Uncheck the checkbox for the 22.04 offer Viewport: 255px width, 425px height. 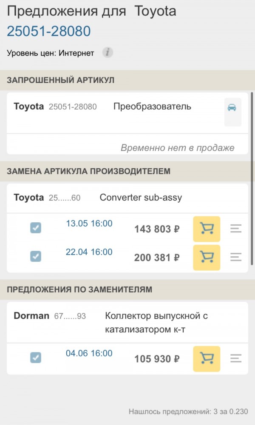coord(36,256)
